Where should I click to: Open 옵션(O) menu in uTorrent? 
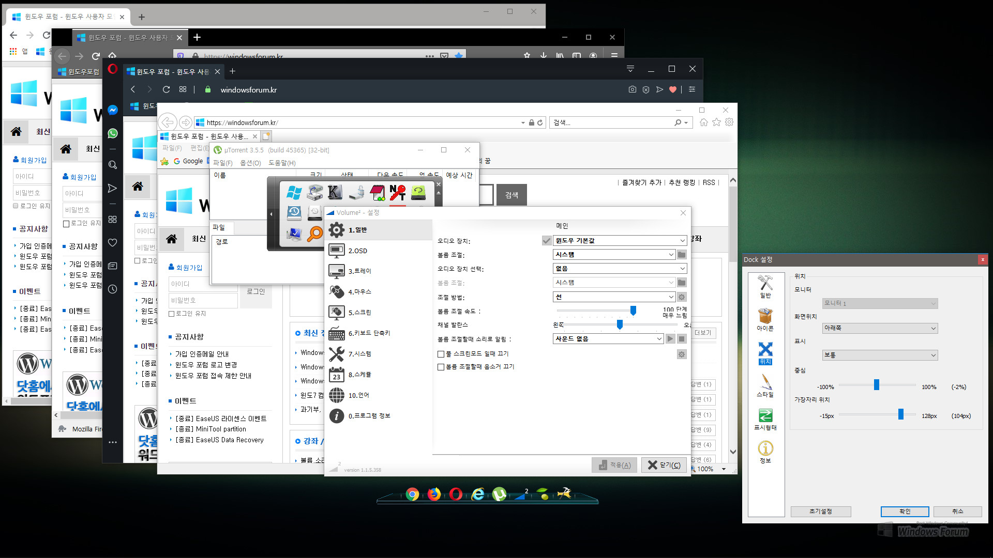(x=250, y=163)
